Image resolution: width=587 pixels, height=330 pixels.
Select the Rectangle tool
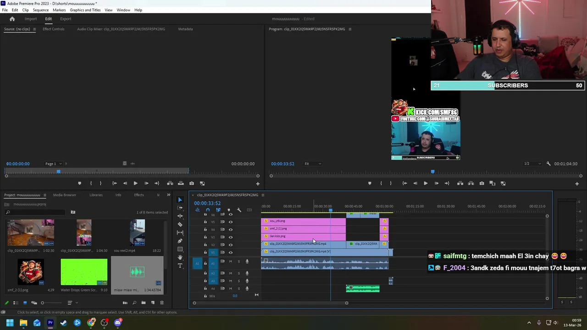tap(180, 249)
